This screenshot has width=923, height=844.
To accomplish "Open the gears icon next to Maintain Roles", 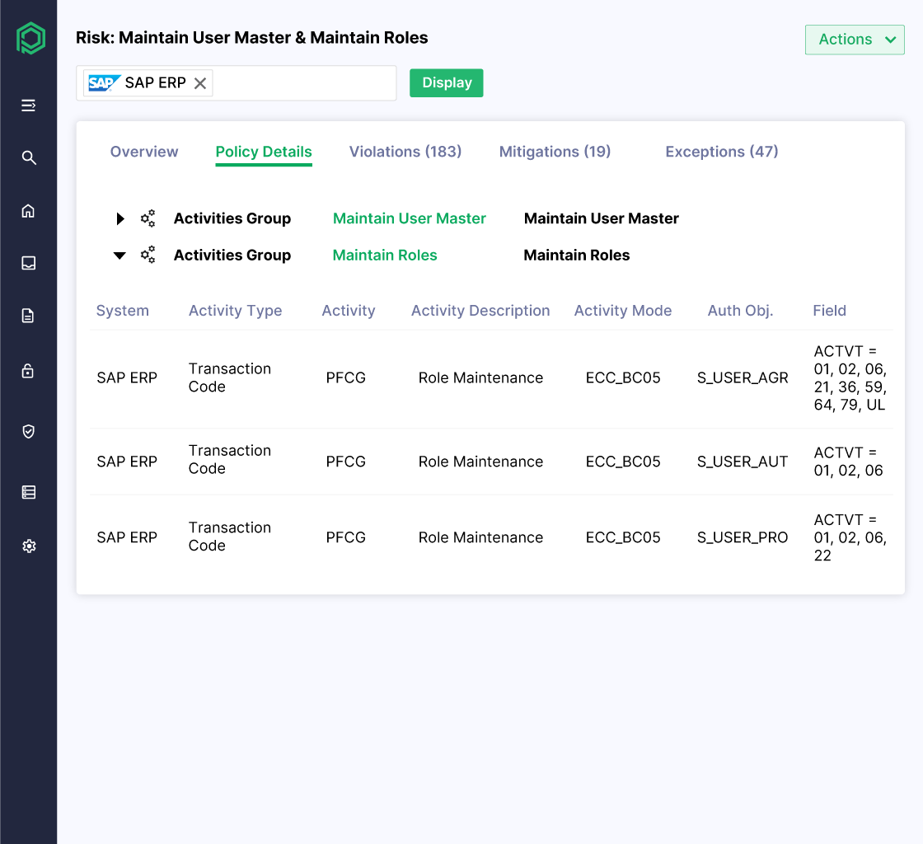I will [x=148, y=255].
